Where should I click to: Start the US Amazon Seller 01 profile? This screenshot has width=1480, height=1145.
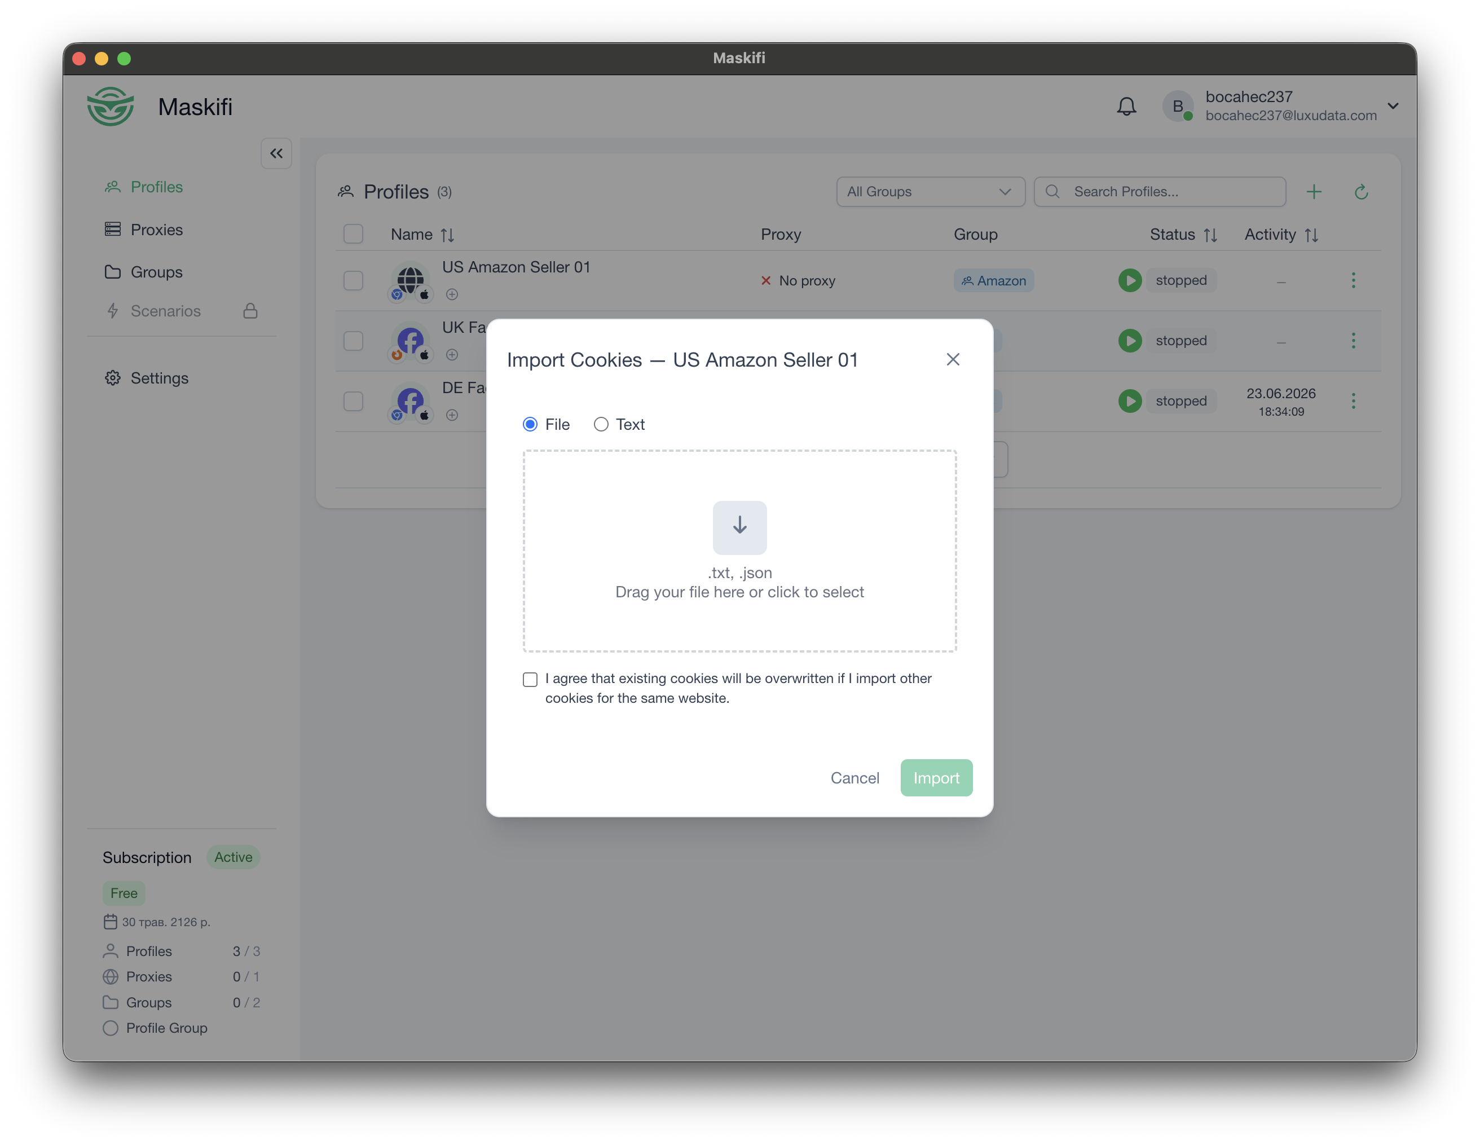[x=1130, y=280]
